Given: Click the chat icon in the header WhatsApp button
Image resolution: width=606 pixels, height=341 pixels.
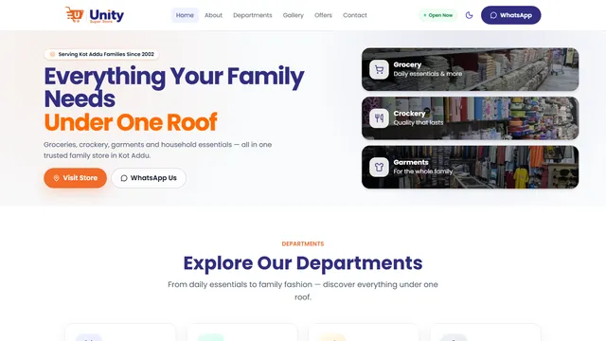Looking at the screenshot, I should [493, 15].
